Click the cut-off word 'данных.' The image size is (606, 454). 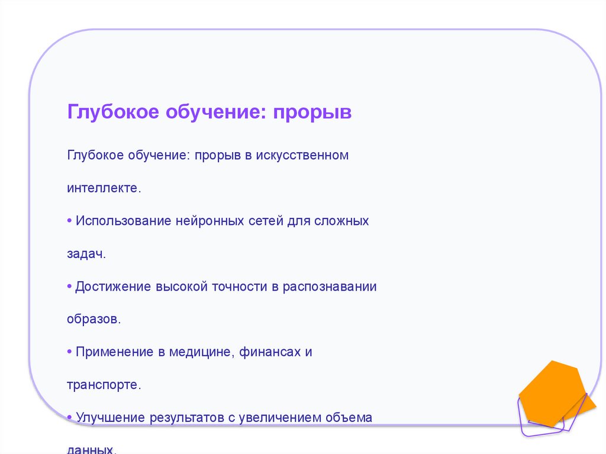click(x=92, y=449)
